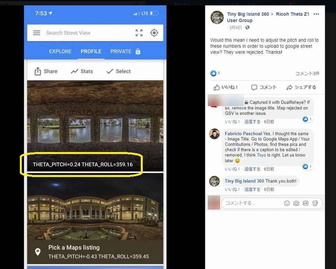Switch to the PROFILE tab
Image resolution: width=336 pixels, height=269 pixels.
(x=91, y=51)
